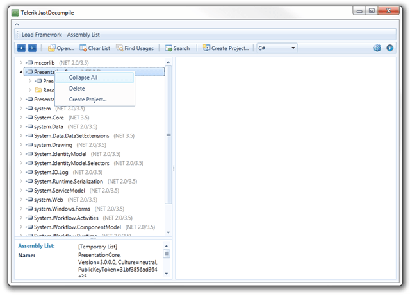This screenshot has width=410, height=296.
Task: Navigate forward with the right arrow button
Action: [x=33, y=48]
